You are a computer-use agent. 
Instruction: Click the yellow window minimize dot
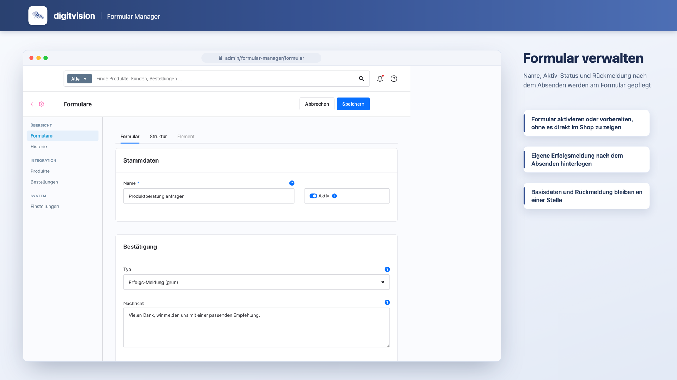[x=38, y=58]
